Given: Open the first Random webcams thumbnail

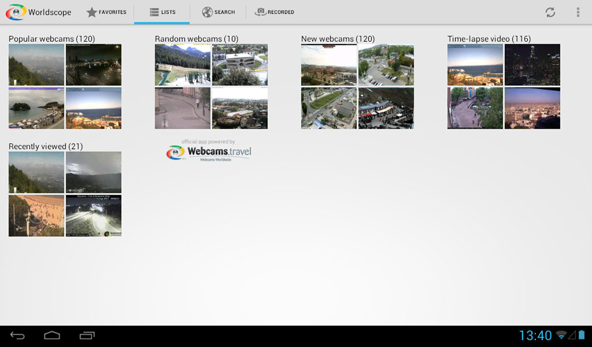Looking at the screenshot, I should click(x=182, y=64).
